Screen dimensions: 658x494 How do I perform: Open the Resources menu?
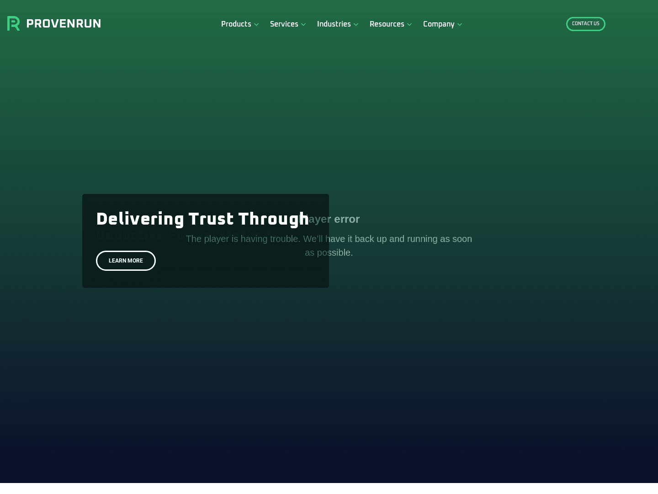pyautogui.click(x=387, y=24)
